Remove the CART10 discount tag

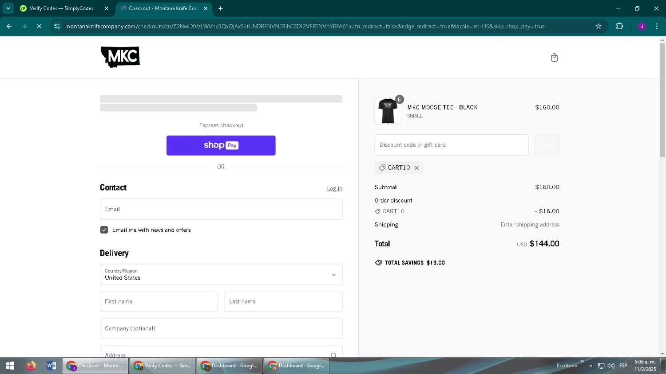[416, 168]
